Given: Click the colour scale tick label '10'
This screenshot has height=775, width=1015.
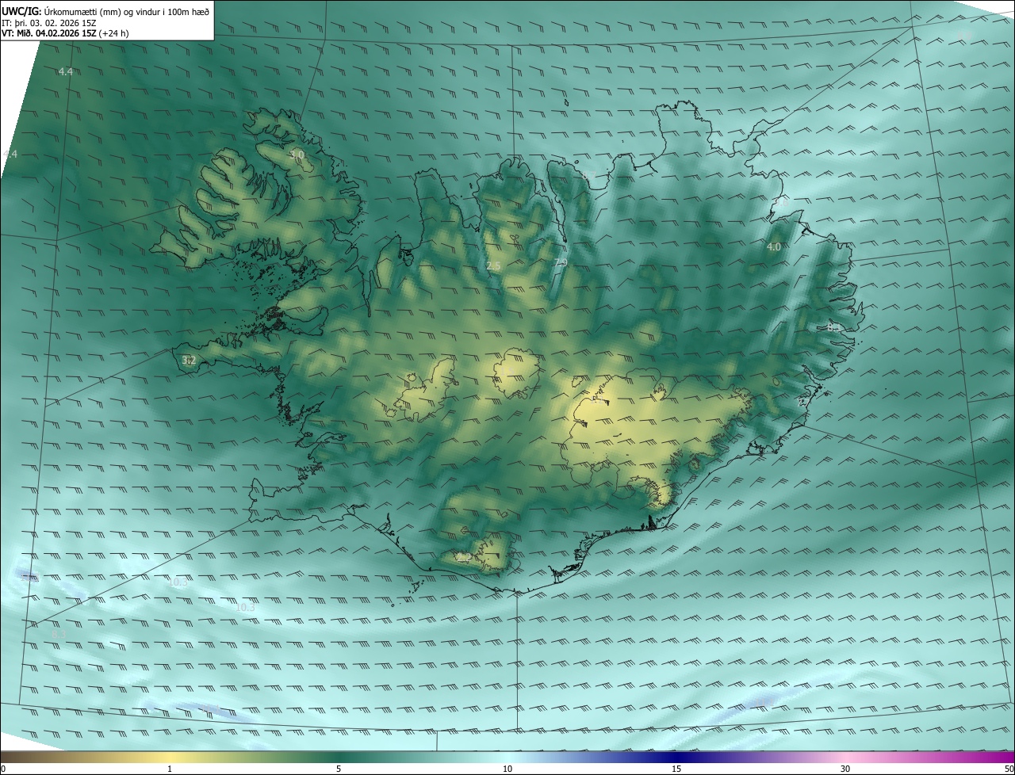Looking at the screenshot, I should click(507, 769).
